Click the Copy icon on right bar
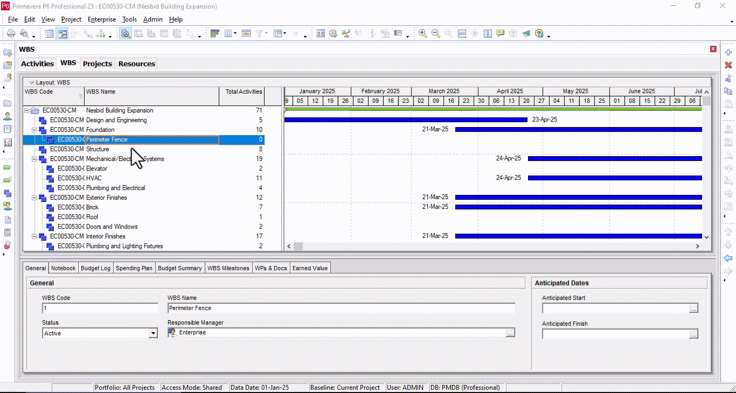This screenshot has width=736, height=393. click(x=728, y=91)
